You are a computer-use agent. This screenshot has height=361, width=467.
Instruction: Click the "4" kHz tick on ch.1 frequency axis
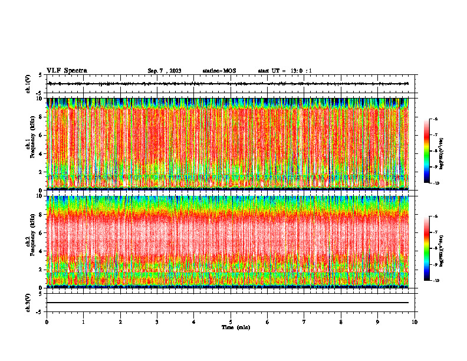click(41, 154)
